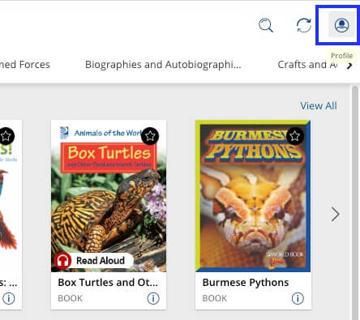The width and height of the screenshot is (360, 320).
Task: Advance book carousel with right chevron
Action: [x=335, y=215]
